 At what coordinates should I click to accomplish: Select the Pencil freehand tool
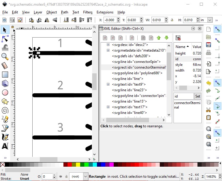[x=5, y=119]
